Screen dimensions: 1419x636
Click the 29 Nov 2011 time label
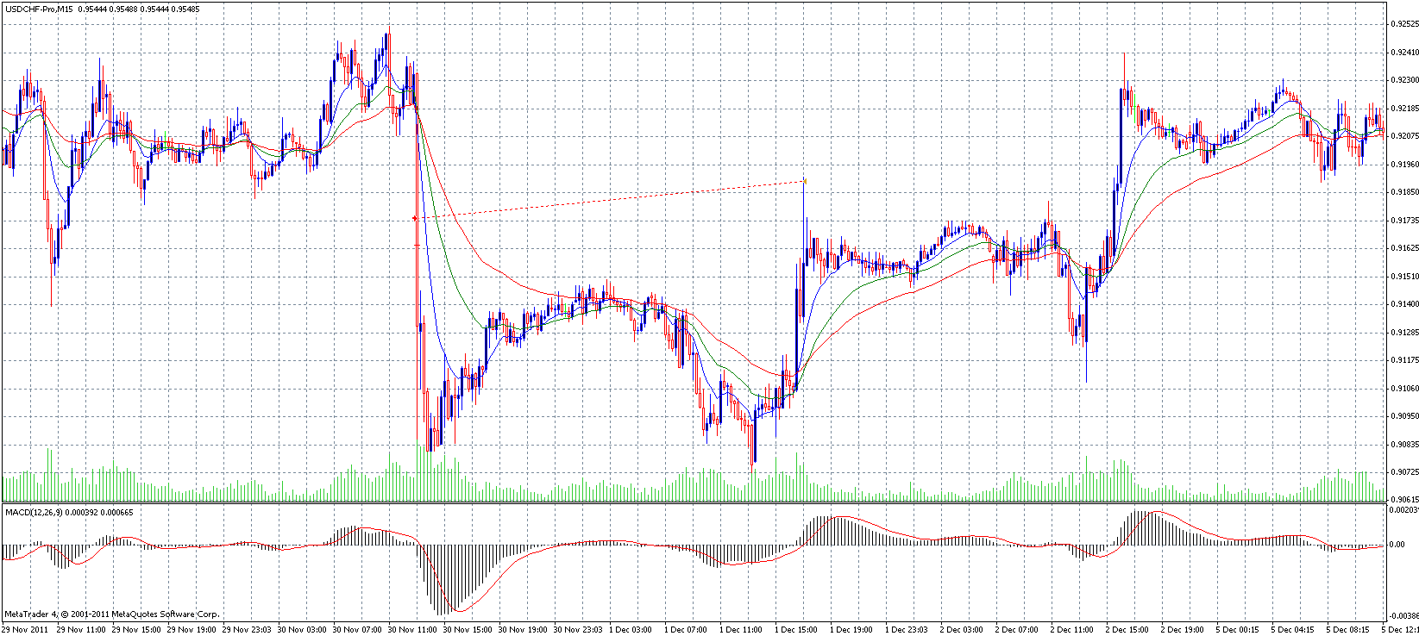click(25, 630)
